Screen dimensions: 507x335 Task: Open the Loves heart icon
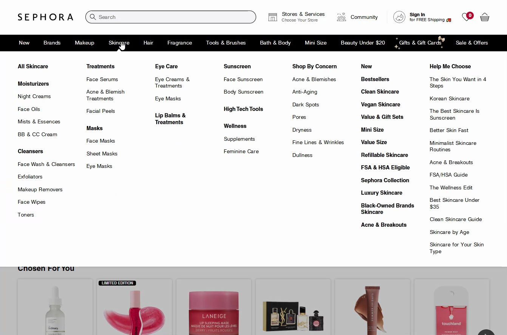(466, 17)
